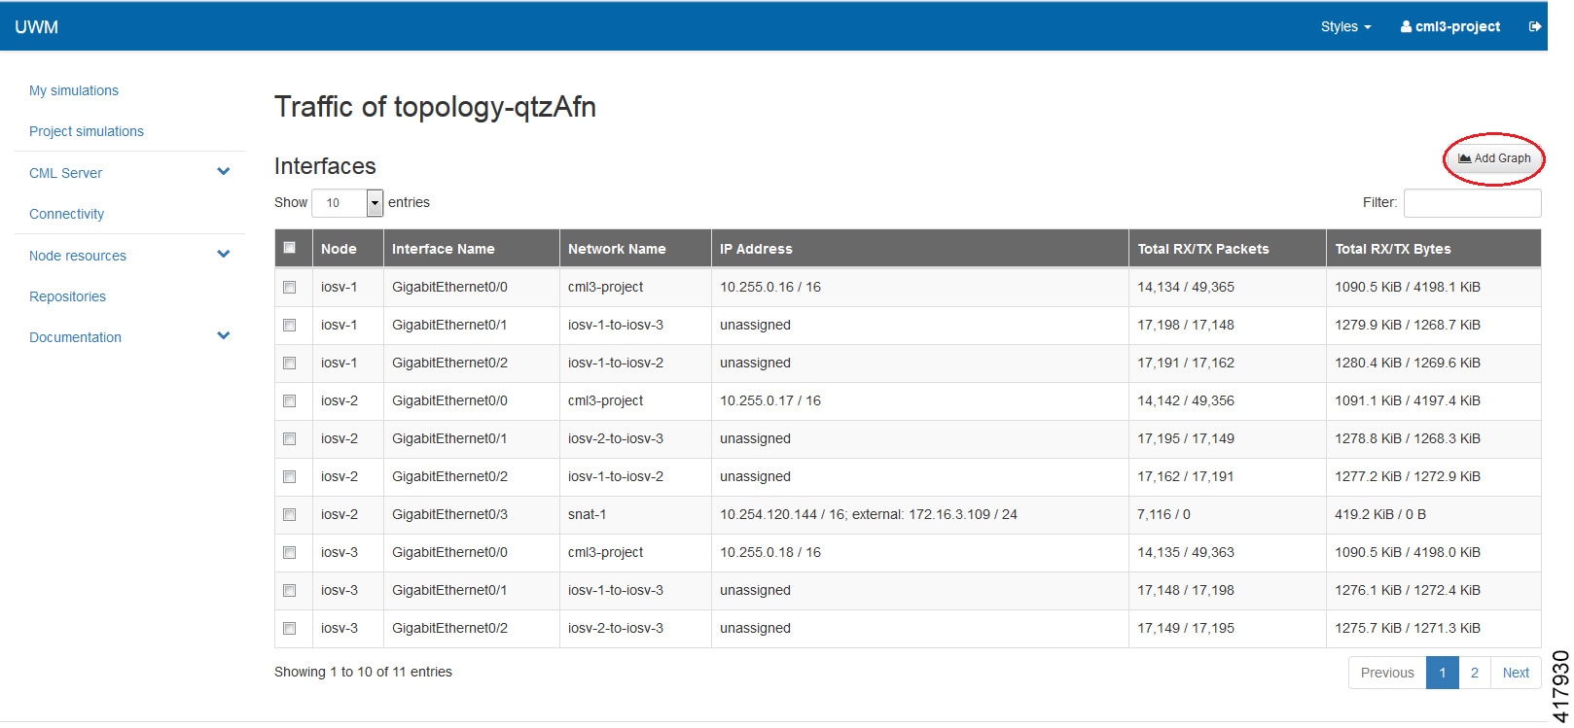The height and width of the screenshot is (728, 1574).
Task: Toggle the select-all header checkbox
Action: [289, 248]
